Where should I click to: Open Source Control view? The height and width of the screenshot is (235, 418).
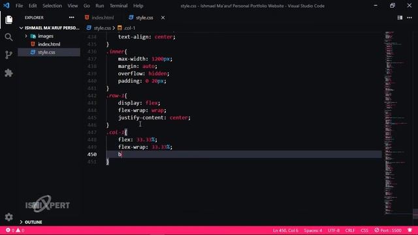click(x=8, y=55)
